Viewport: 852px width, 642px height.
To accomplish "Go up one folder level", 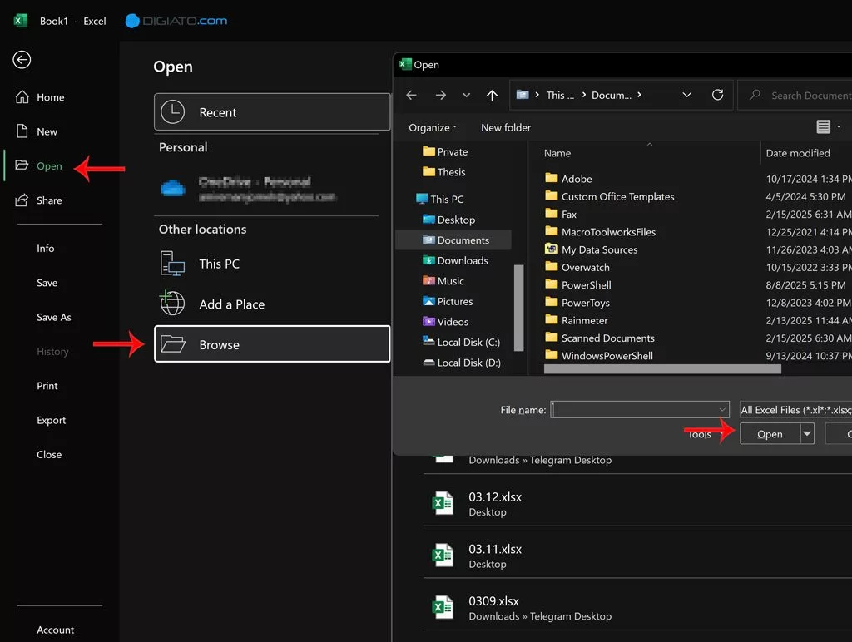I will [x=493, y=96].
